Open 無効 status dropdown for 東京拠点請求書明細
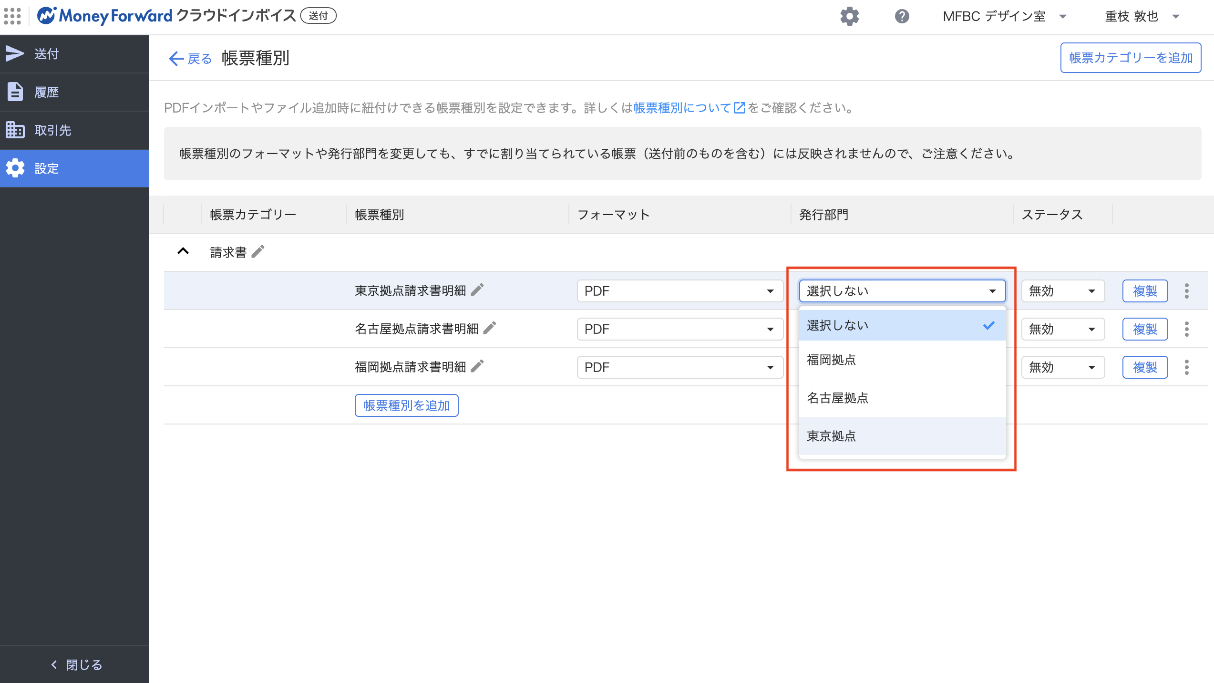The image size is (1214, 683). (x=1062, y=291)
